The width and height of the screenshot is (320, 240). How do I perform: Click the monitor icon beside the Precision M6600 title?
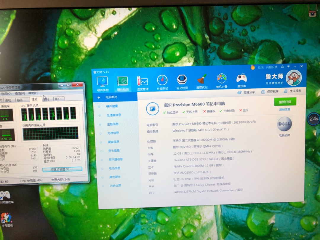(153, 109)
